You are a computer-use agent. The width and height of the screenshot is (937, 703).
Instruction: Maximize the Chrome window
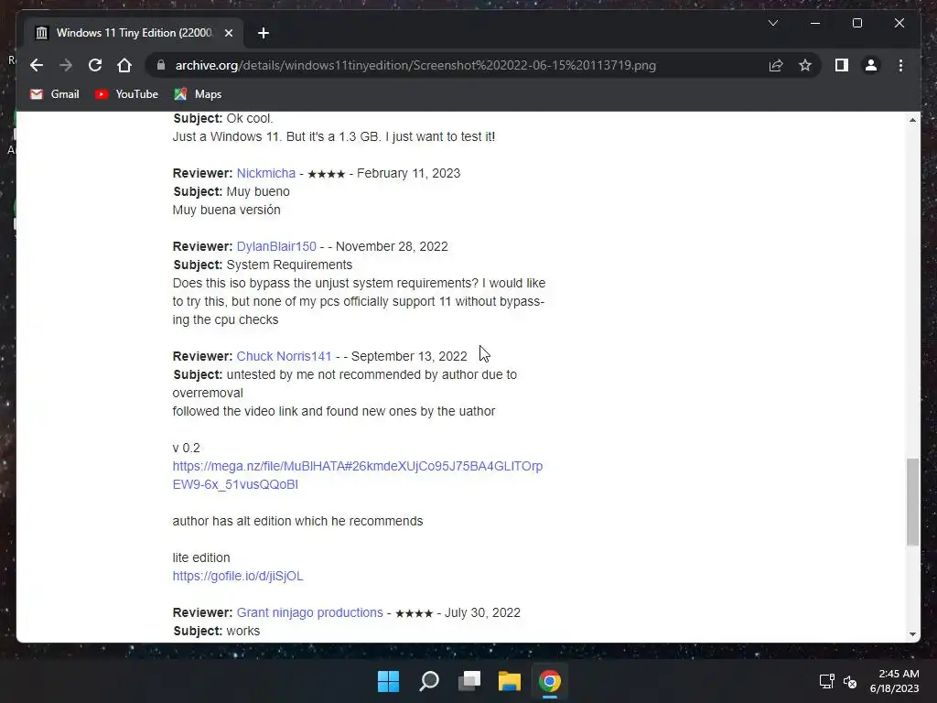coord(856,23)
